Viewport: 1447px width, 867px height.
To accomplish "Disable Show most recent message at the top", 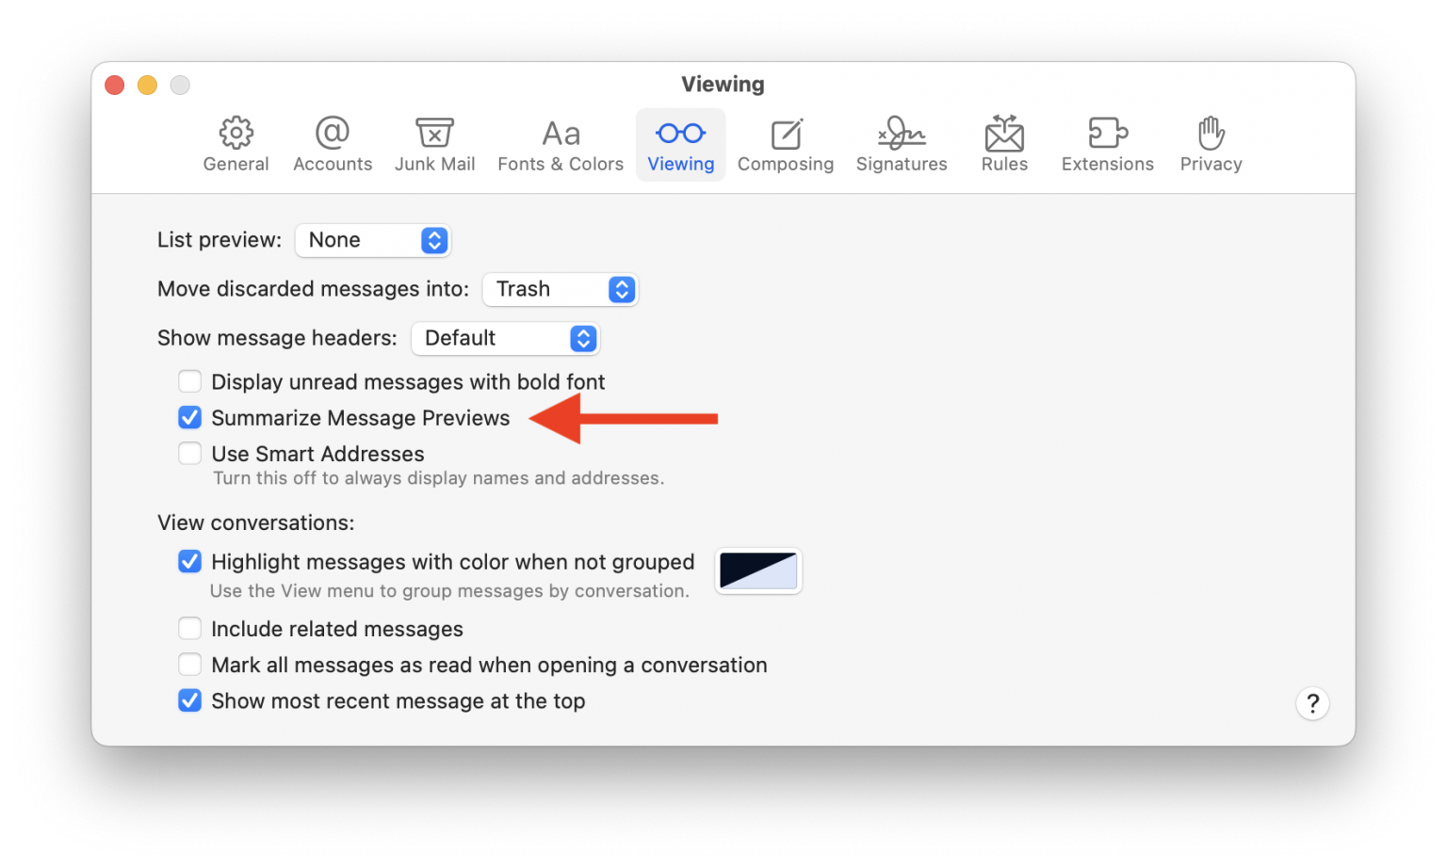I will (189, 700).
